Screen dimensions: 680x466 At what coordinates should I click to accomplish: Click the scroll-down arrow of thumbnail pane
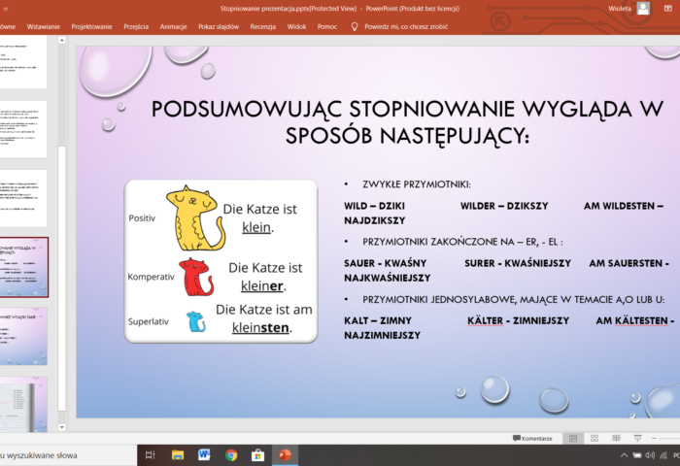coord(62,426)
